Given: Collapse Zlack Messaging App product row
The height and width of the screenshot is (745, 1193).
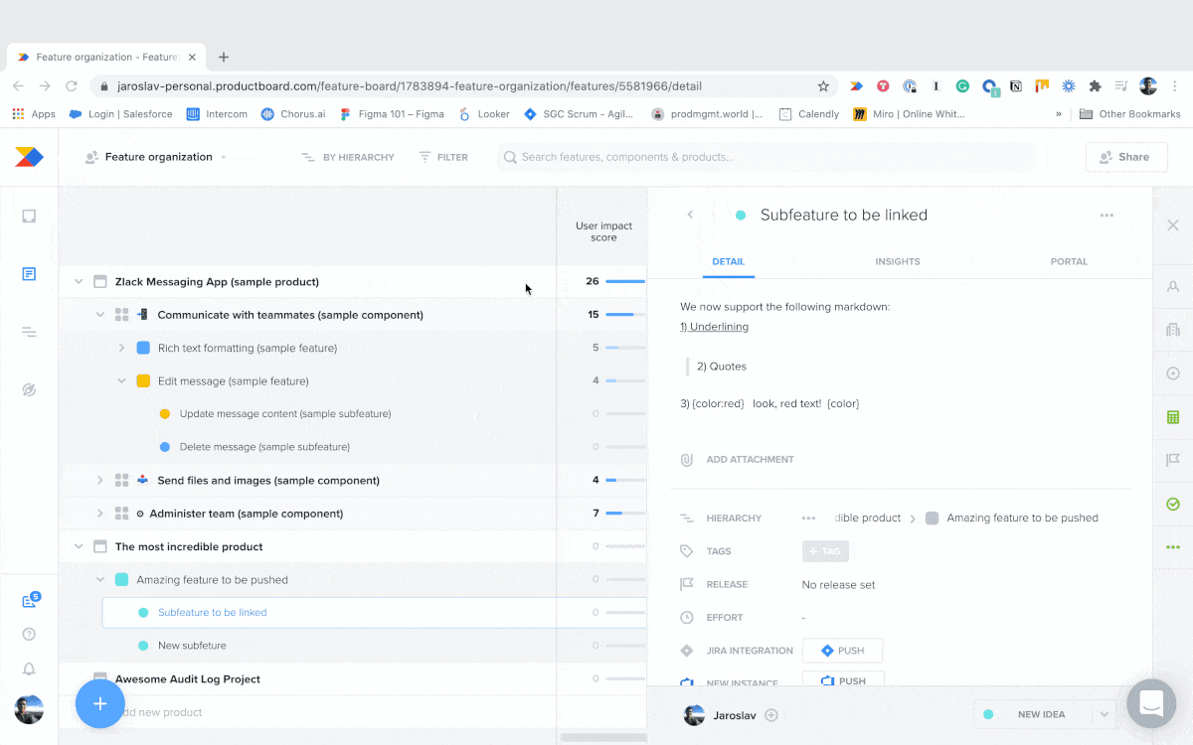Looking at the screenshot, I should pos(79,282).
